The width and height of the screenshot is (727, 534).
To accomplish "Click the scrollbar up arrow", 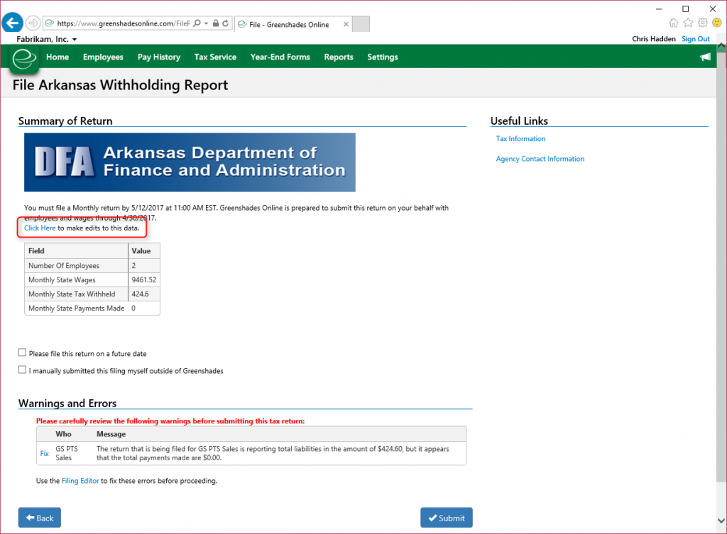I will (x=721, y=46).
